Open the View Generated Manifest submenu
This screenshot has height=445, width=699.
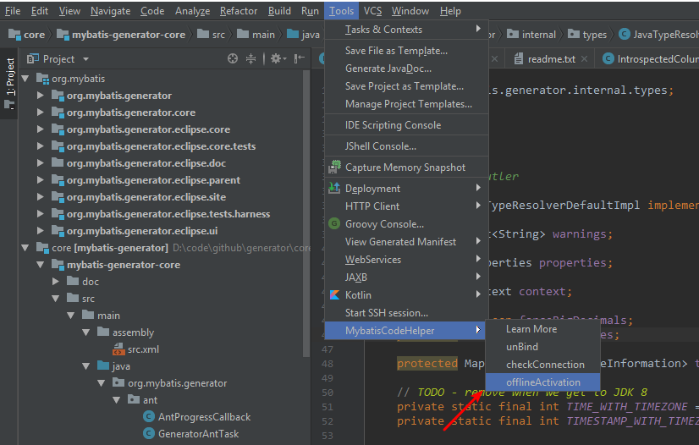pyautogui.click(x=406, y=241)
